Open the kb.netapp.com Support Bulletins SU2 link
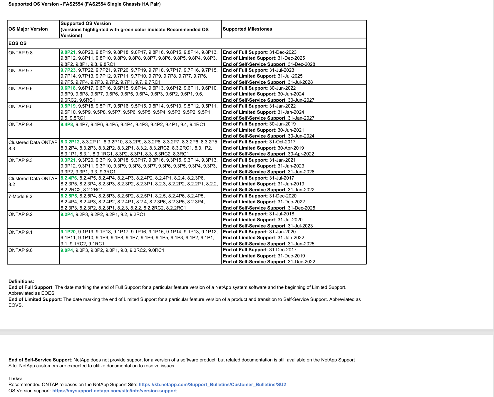494x397 pixels. [x=212, y=384]
